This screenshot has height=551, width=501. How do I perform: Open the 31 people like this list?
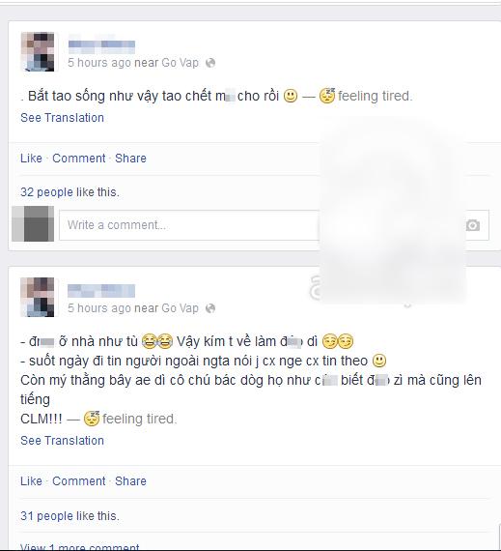pos(46,516)
